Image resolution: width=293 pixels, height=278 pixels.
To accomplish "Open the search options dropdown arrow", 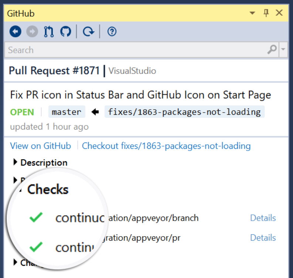I will point(283,50).
